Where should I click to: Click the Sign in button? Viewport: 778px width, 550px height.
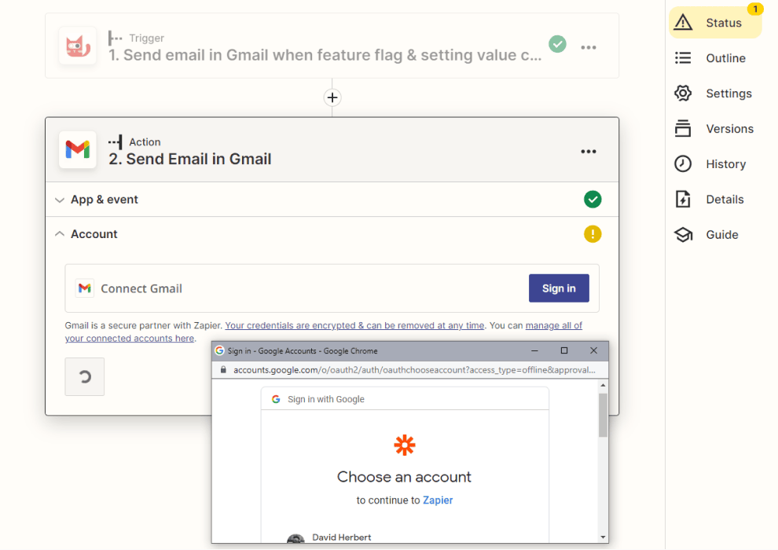(559, 288)
